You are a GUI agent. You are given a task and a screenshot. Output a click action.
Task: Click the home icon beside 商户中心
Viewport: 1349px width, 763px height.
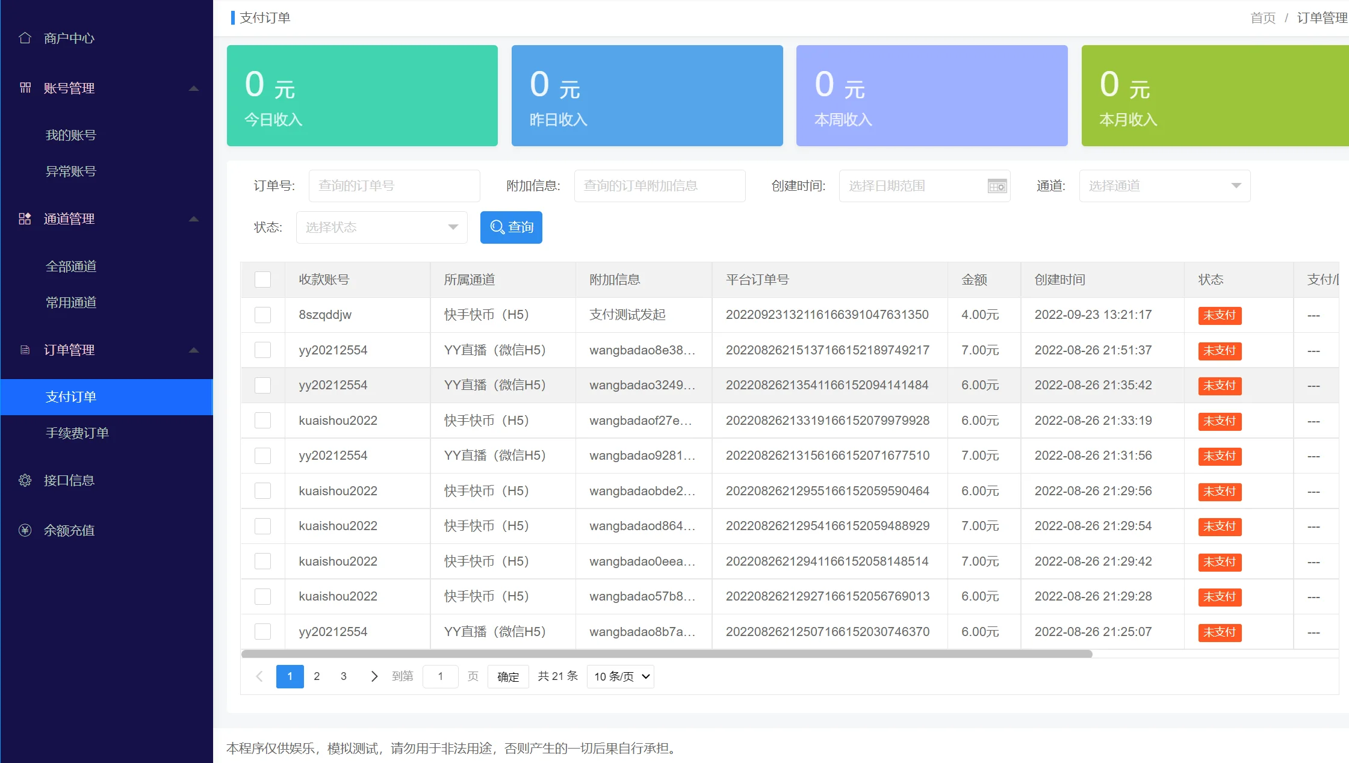click(x=25, y=38)
